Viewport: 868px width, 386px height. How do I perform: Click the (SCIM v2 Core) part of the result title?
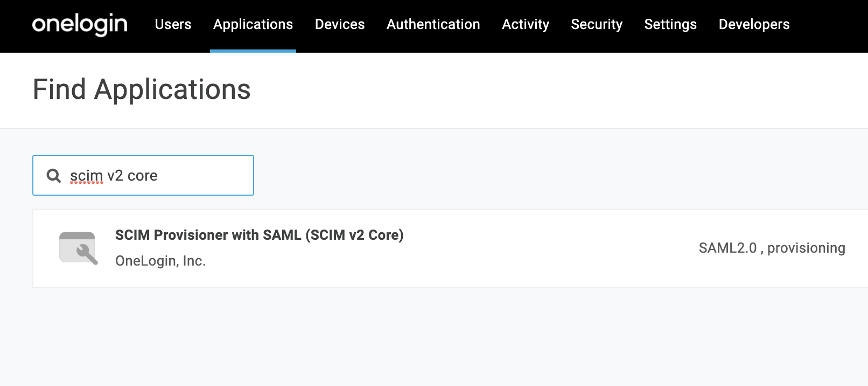coord(354,235)
